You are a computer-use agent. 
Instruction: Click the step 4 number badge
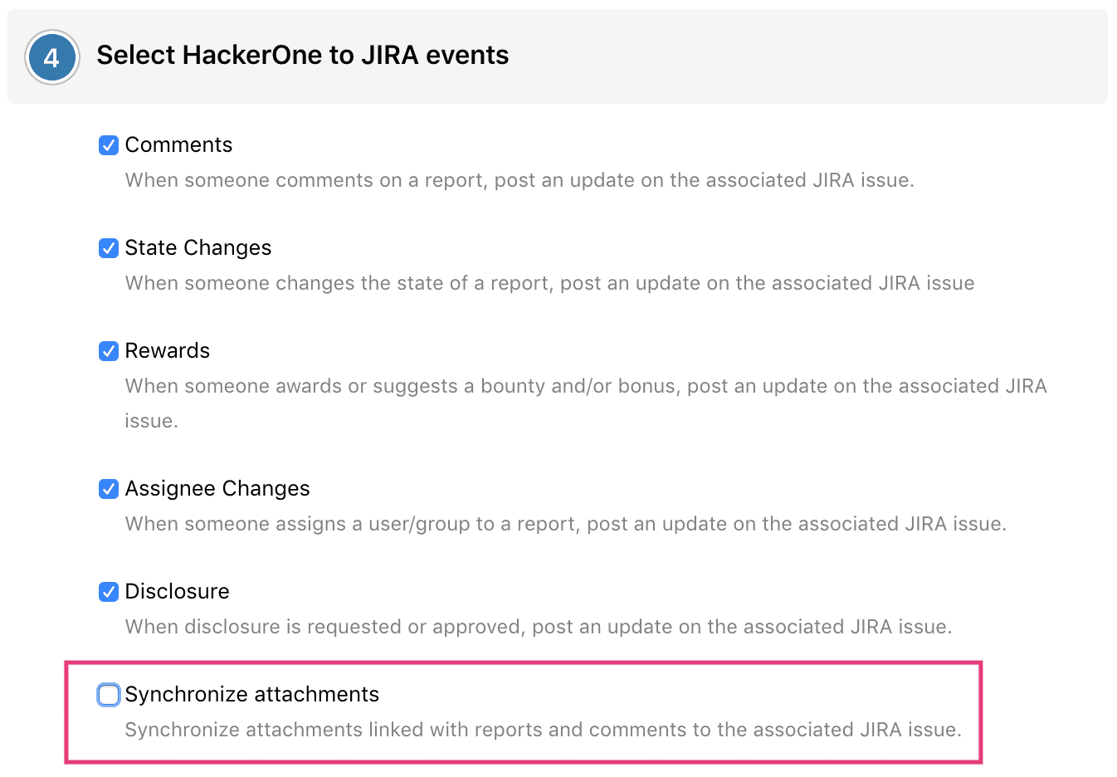[x=51, y=57]
